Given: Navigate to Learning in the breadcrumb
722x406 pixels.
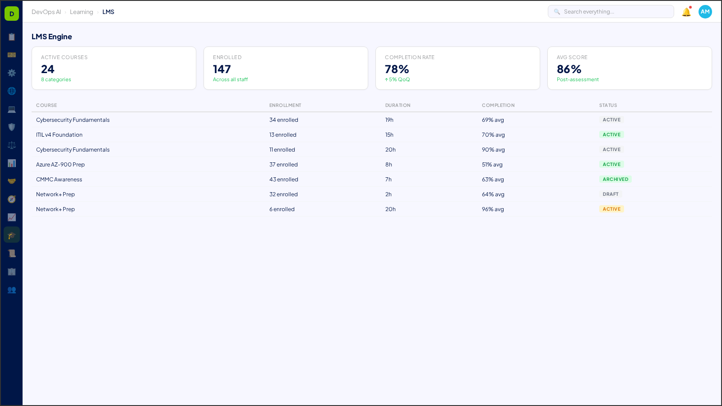Looking at the screenshot, I should (82, 12).
